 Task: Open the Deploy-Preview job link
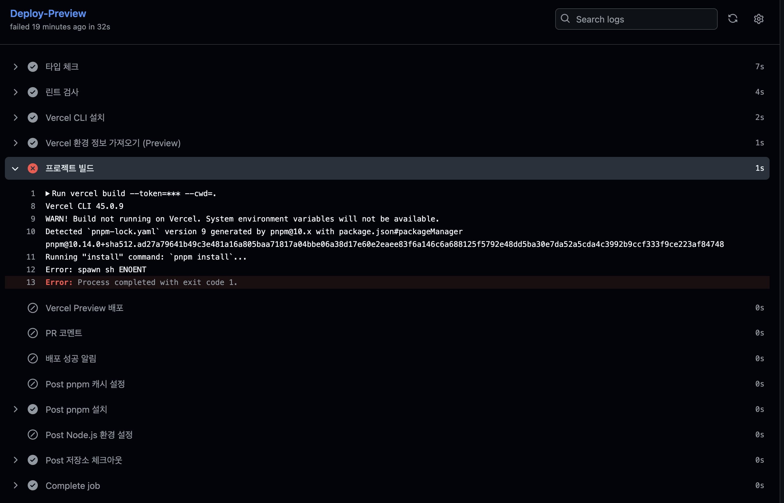(48, 13)
